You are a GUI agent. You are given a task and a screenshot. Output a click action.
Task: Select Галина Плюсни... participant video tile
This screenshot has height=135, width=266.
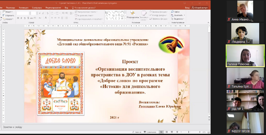click(245, 56)
